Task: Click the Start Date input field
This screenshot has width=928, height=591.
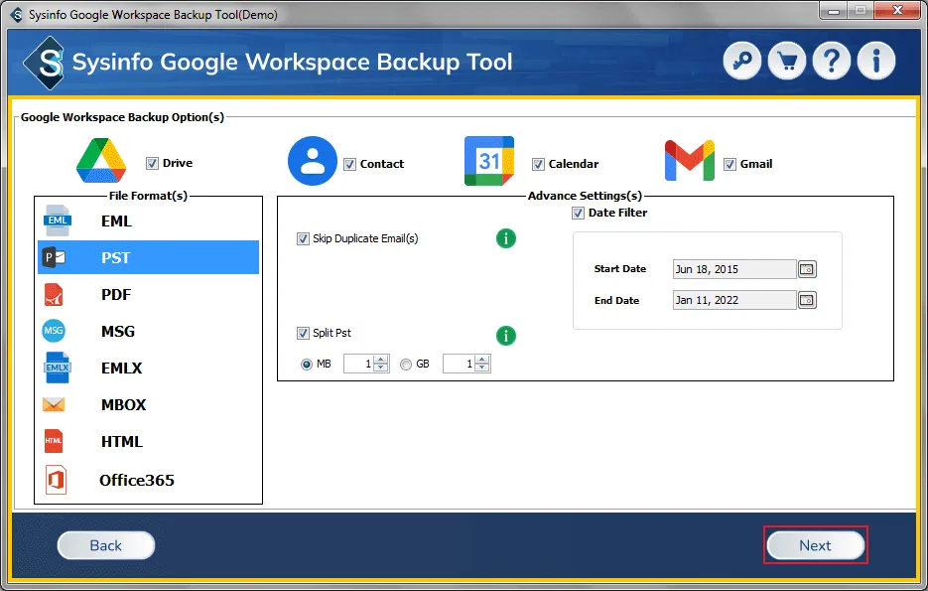Action: pos(733,269)
